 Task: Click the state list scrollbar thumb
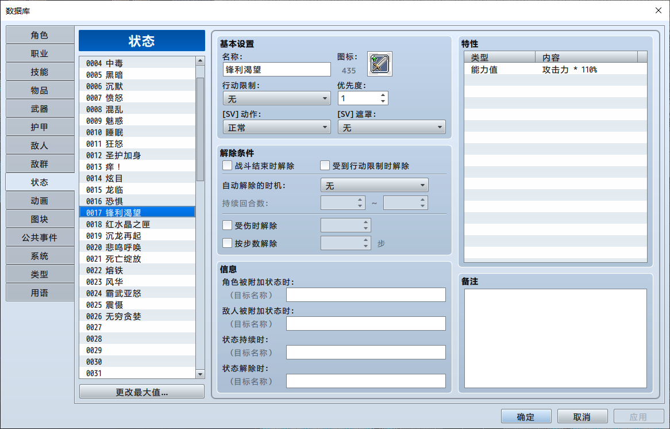(x=200, y=129)
